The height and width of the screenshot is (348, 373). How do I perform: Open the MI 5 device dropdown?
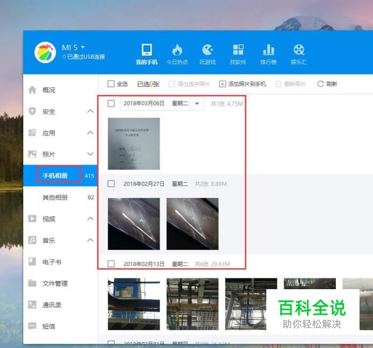click(83, 47)
